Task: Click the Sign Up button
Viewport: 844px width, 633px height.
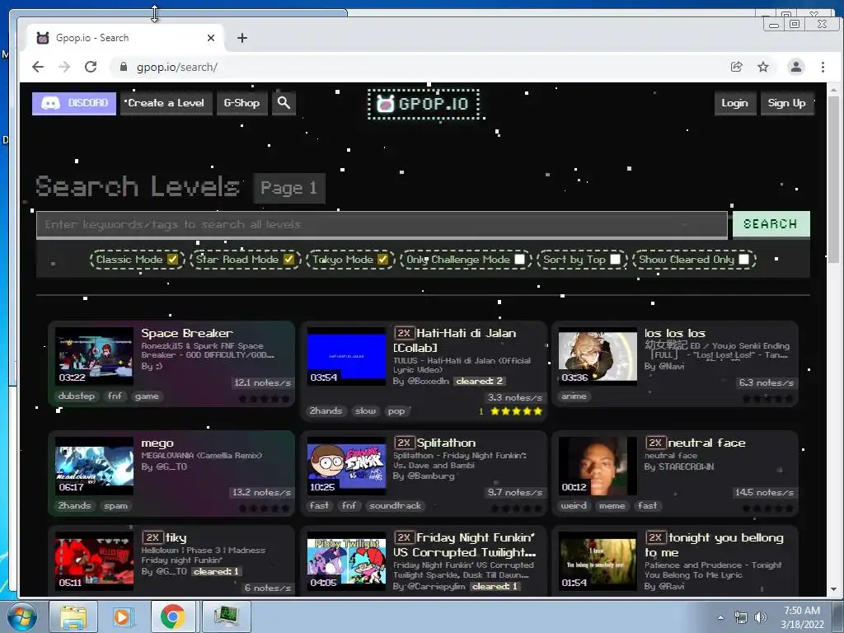Action: pyautogui.click(x=786, y=103)
